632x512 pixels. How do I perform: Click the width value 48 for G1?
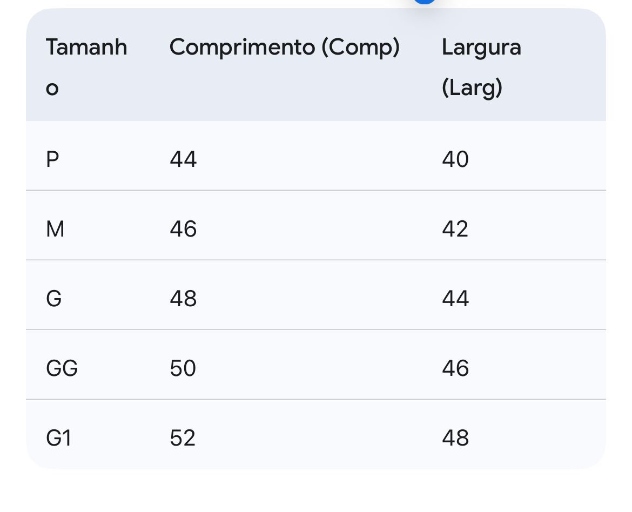click(x=455, y=438)
